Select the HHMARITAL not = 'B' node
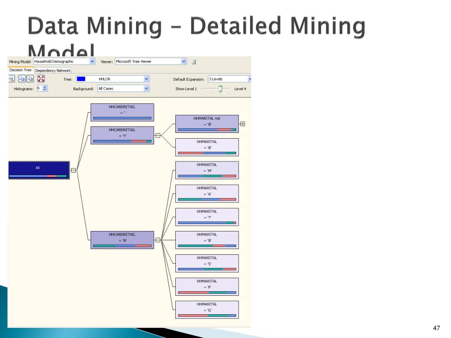 point(207,124)
